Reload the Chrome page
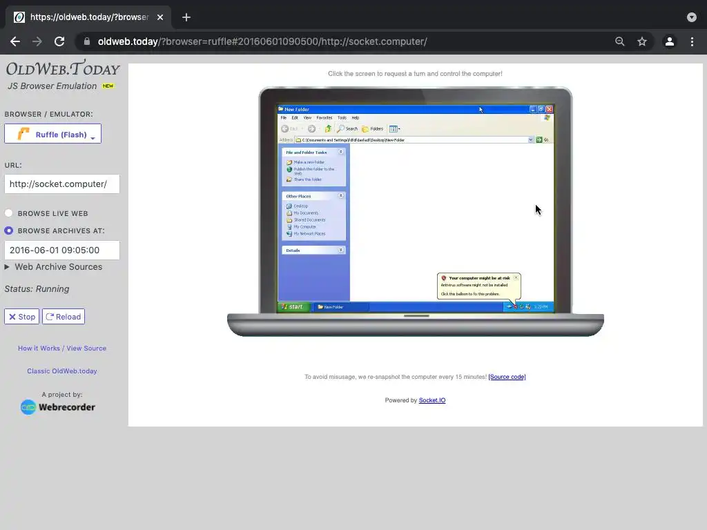 [x=59, y=41]
